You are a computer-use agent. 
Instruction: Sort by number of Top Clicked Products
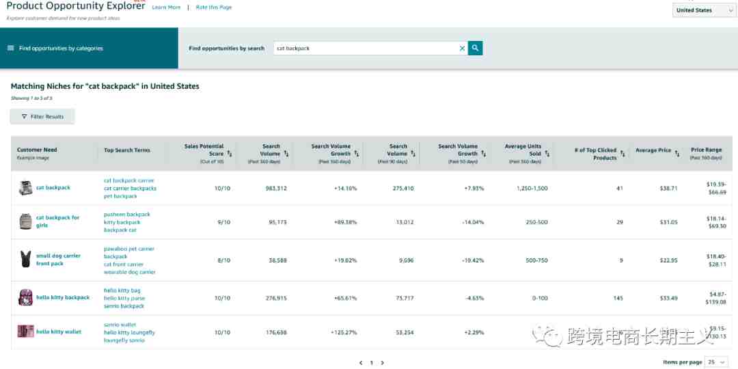coord(623,154)
